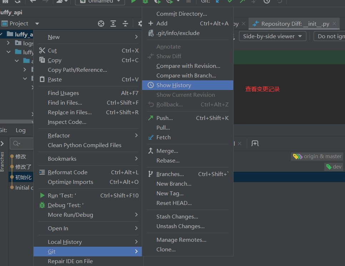Click the Debug 'Test' bug icon
The image size is (345, 266).
[x=42, y=205]
